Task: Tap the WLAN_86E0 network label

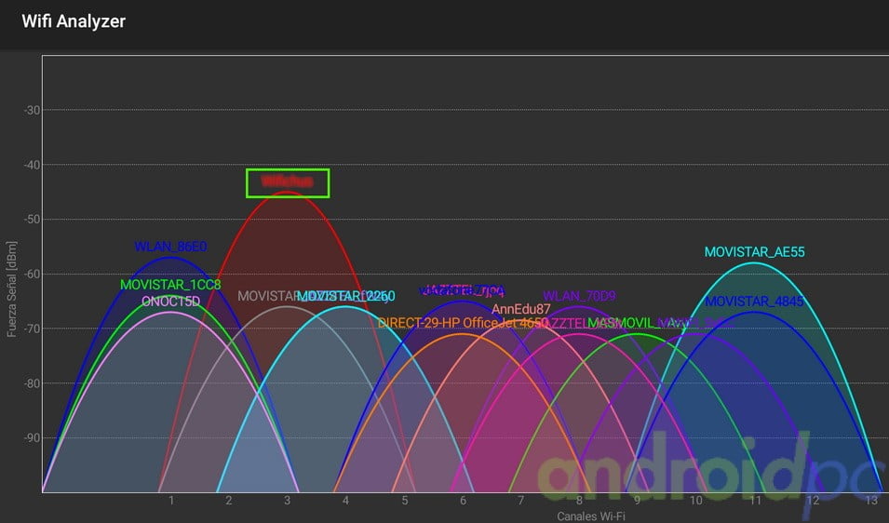Action: [170, 247]
